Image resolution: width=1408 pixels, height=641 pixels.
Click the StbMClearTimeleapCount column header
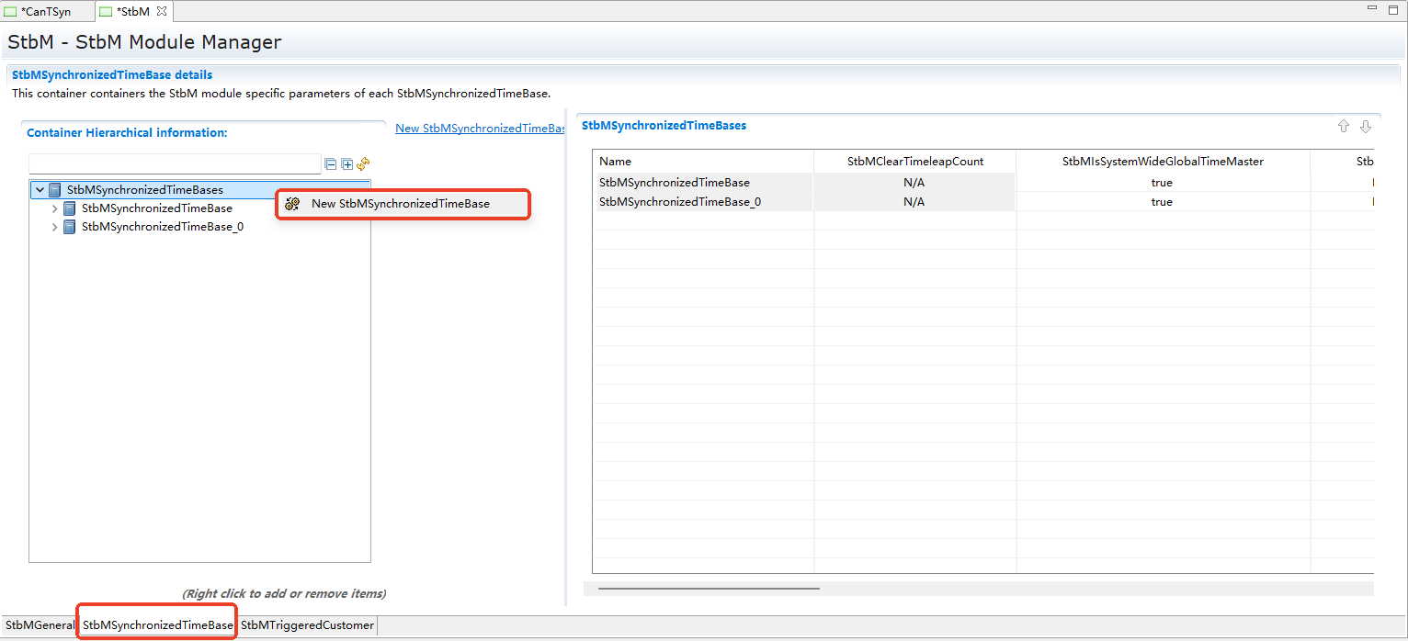click(914, 162)
